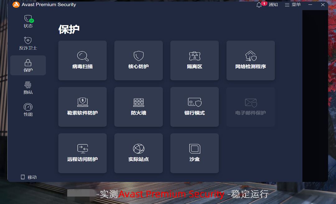Viewport: 336px width, 204px height.
Task: Open the 沙盒 sandbox tile
Action: 194,153
